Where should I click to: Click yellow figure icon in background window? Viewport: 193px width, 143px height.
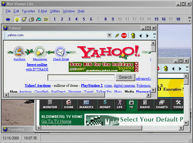click(166, 69)
